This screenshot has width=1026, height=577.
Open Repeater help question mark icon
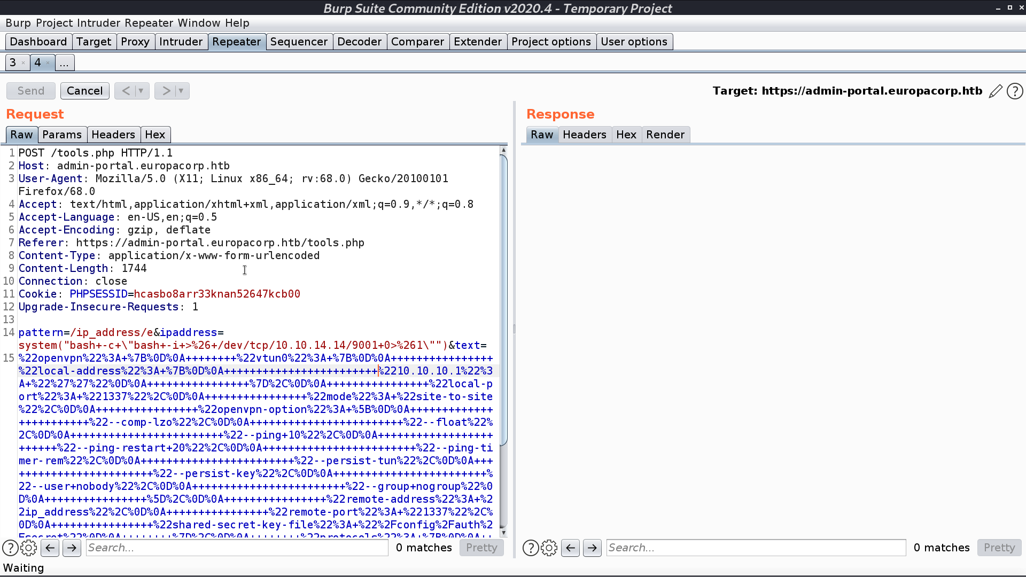[x=1015, y=91]
